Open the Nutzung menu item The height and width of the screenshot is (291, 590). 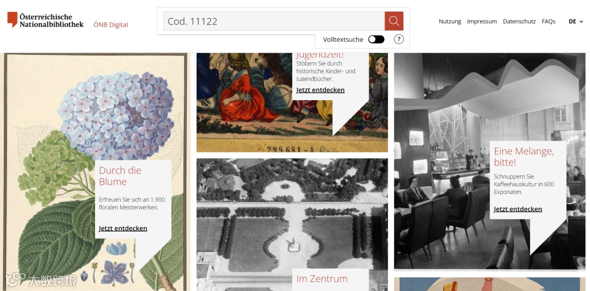[x=450, y=21]
